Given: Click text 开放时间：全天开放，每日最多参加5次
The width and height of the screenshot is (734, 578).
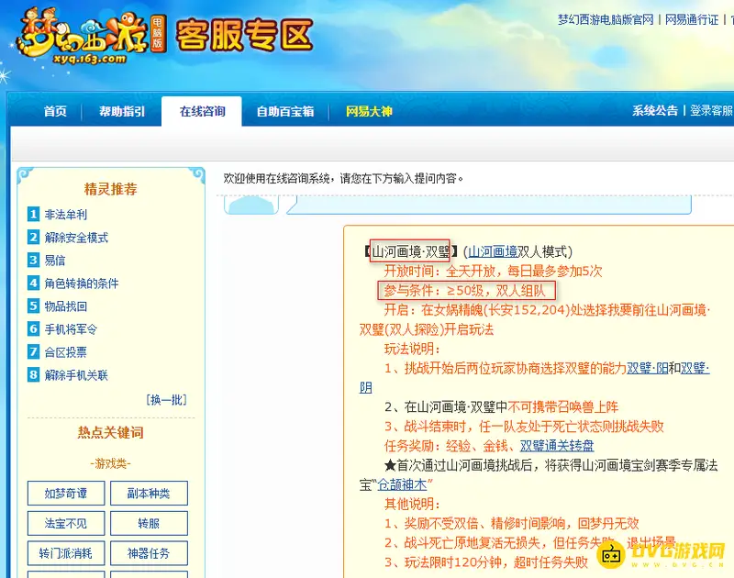Looking at the screenshot, I should coord(493,271).
